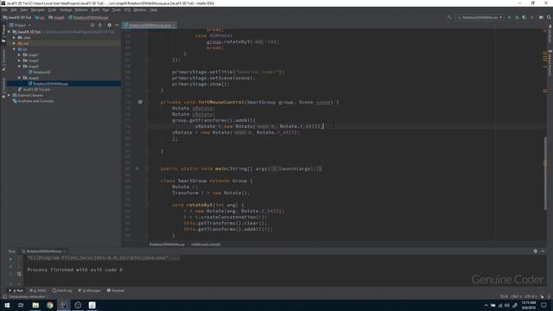Viewport: 553px width, 311px height.
Task: Open the Terminal tool window button
Action: click(x=116, y=290)
